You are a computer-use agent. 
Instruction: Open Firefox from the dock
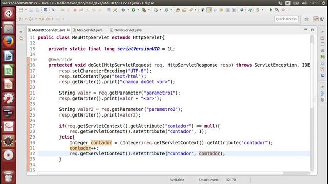tap(8, 41)
